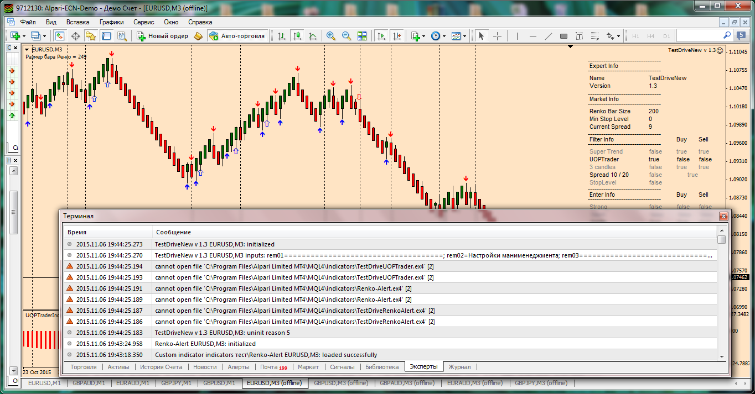Select the crosshair cursor tool
Image resolution: width=755 pixels, height=394 pixels.
coord(497,36)
